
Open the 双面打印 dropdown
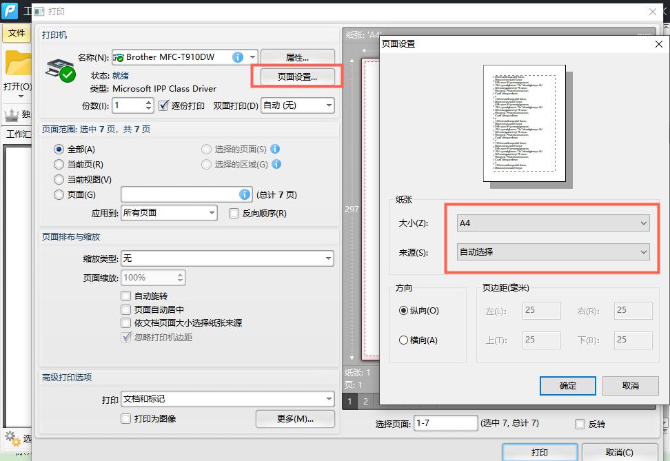(x=297, y=105)
